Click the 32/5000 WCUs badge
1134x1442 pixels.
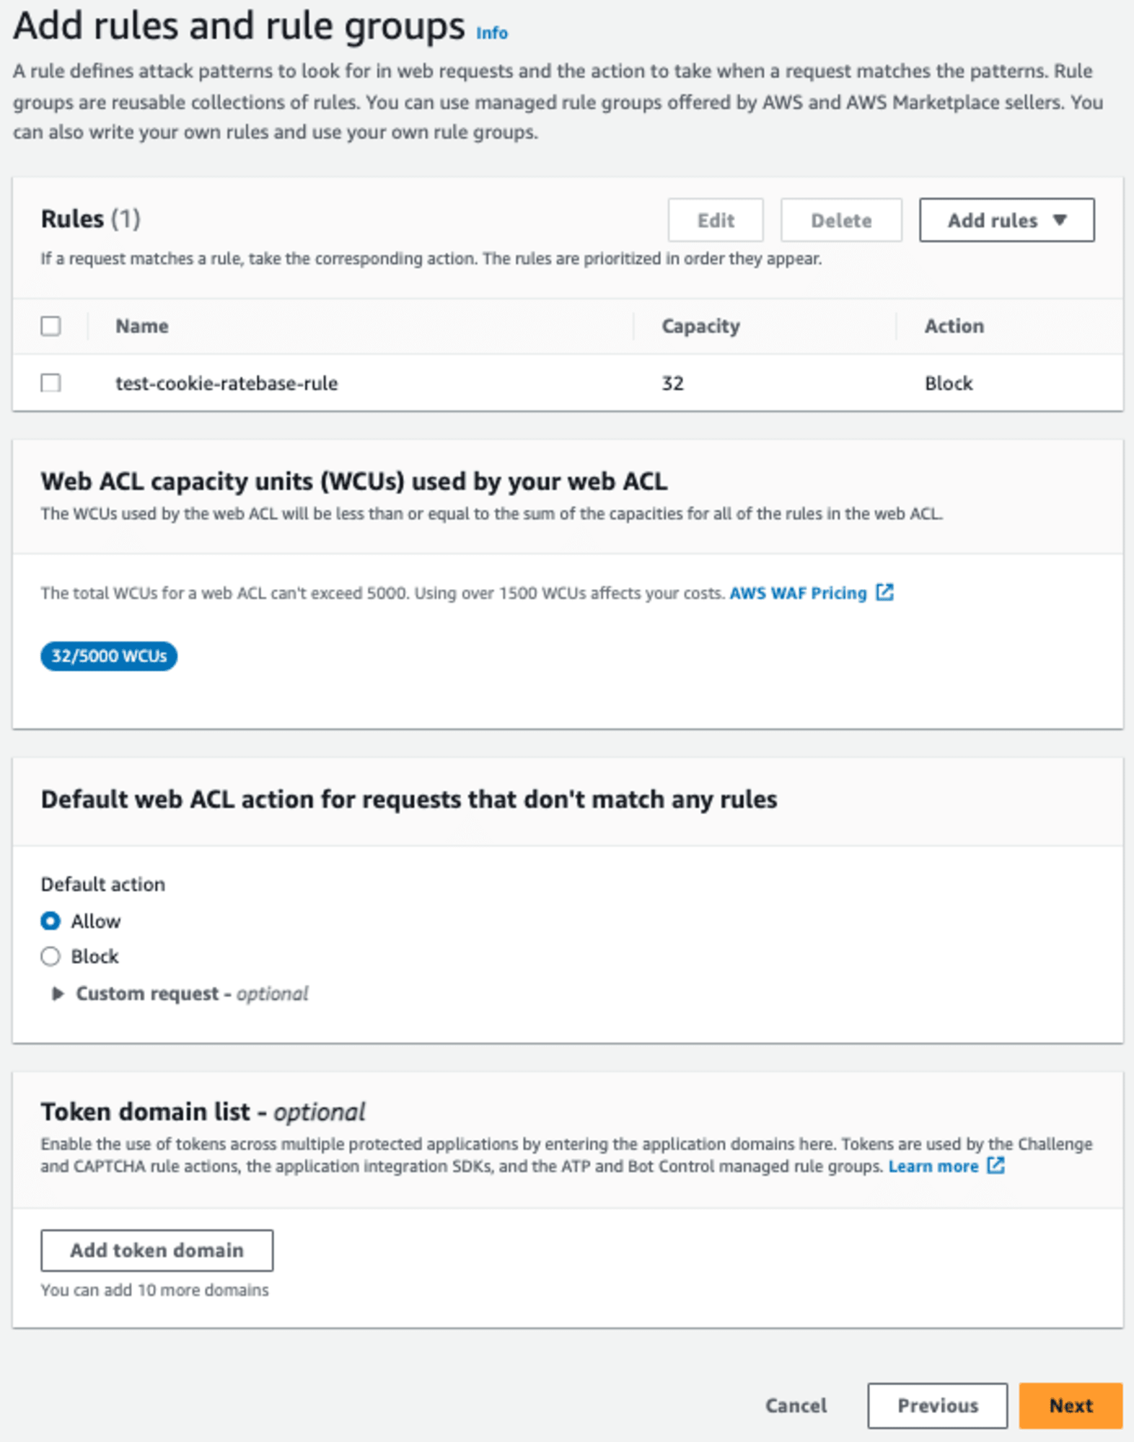[109, 655]
